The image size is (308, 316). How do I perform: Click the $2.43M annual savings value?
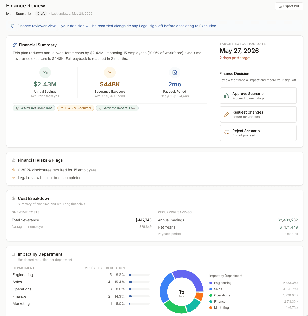pos(45,84)
